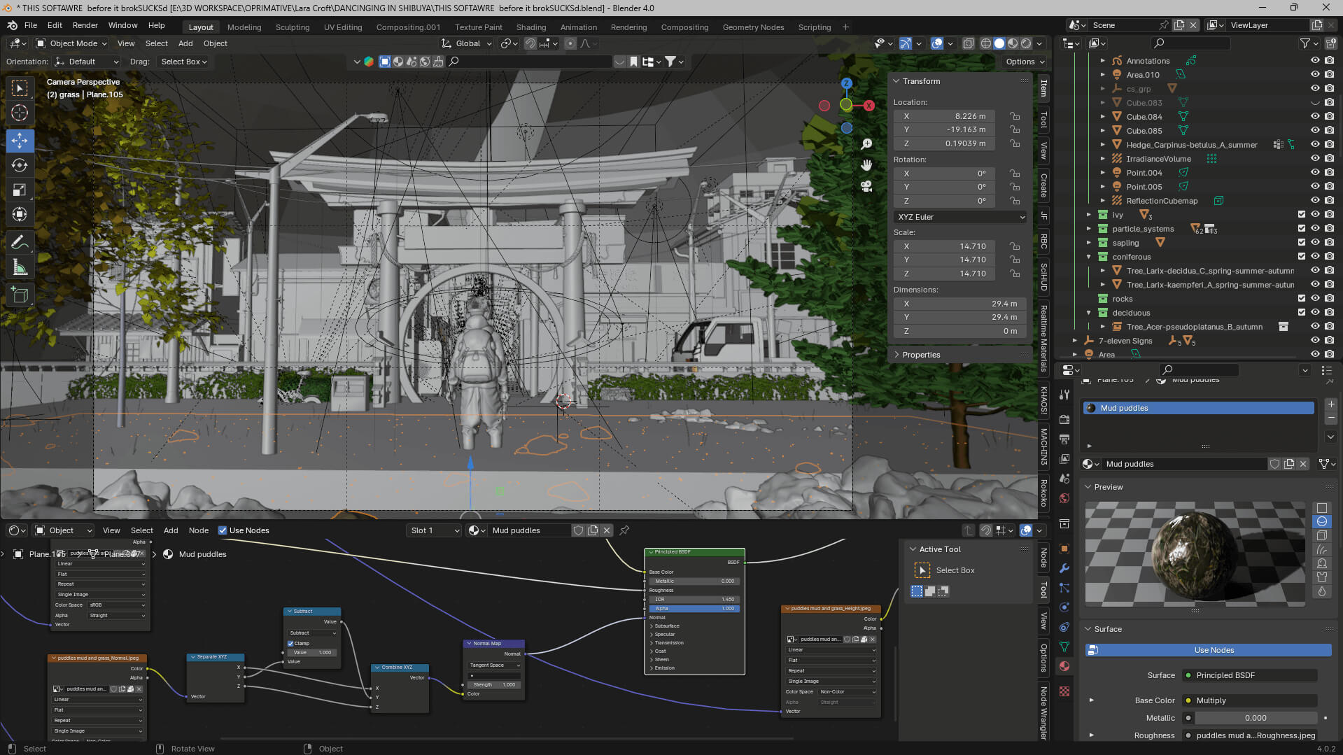
Task: Open the XYZ Euler rotation mode dropdown
Action: pos(959,217)
